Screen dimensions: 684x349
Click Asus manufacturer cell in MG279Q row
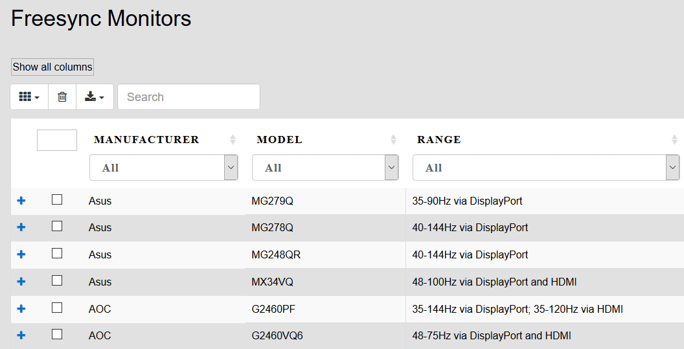100,201
